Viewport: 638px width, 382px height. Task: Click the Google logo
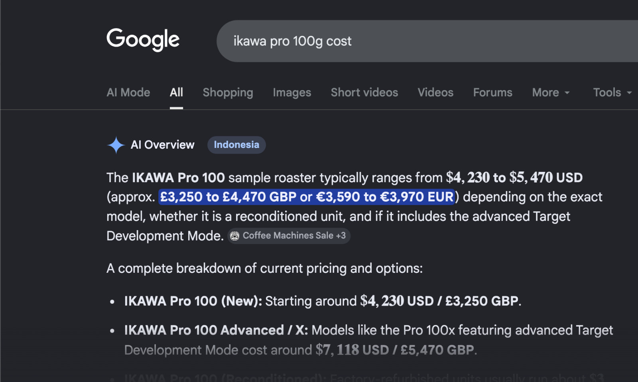click(143, 39)
